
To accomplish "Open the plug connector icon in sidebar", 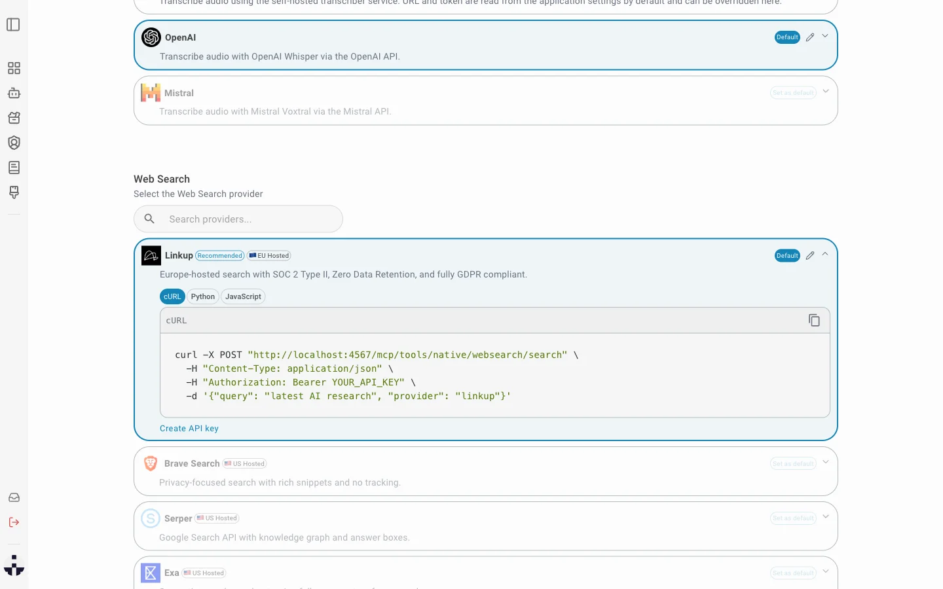I will click(14, 192).
